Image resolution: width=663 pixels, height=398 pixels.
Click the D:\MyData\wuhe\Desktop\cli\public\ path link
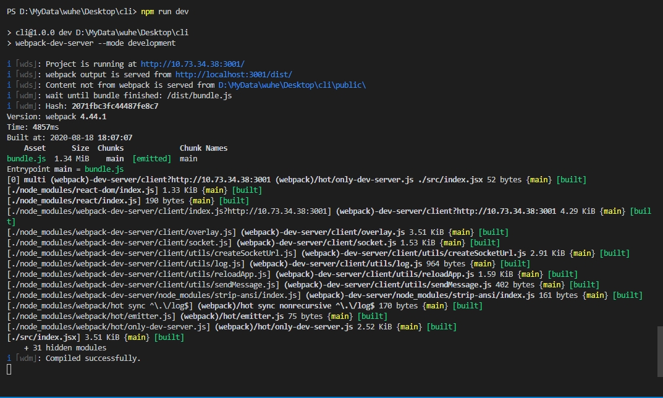pyautogui.click(x=292, y=85)
